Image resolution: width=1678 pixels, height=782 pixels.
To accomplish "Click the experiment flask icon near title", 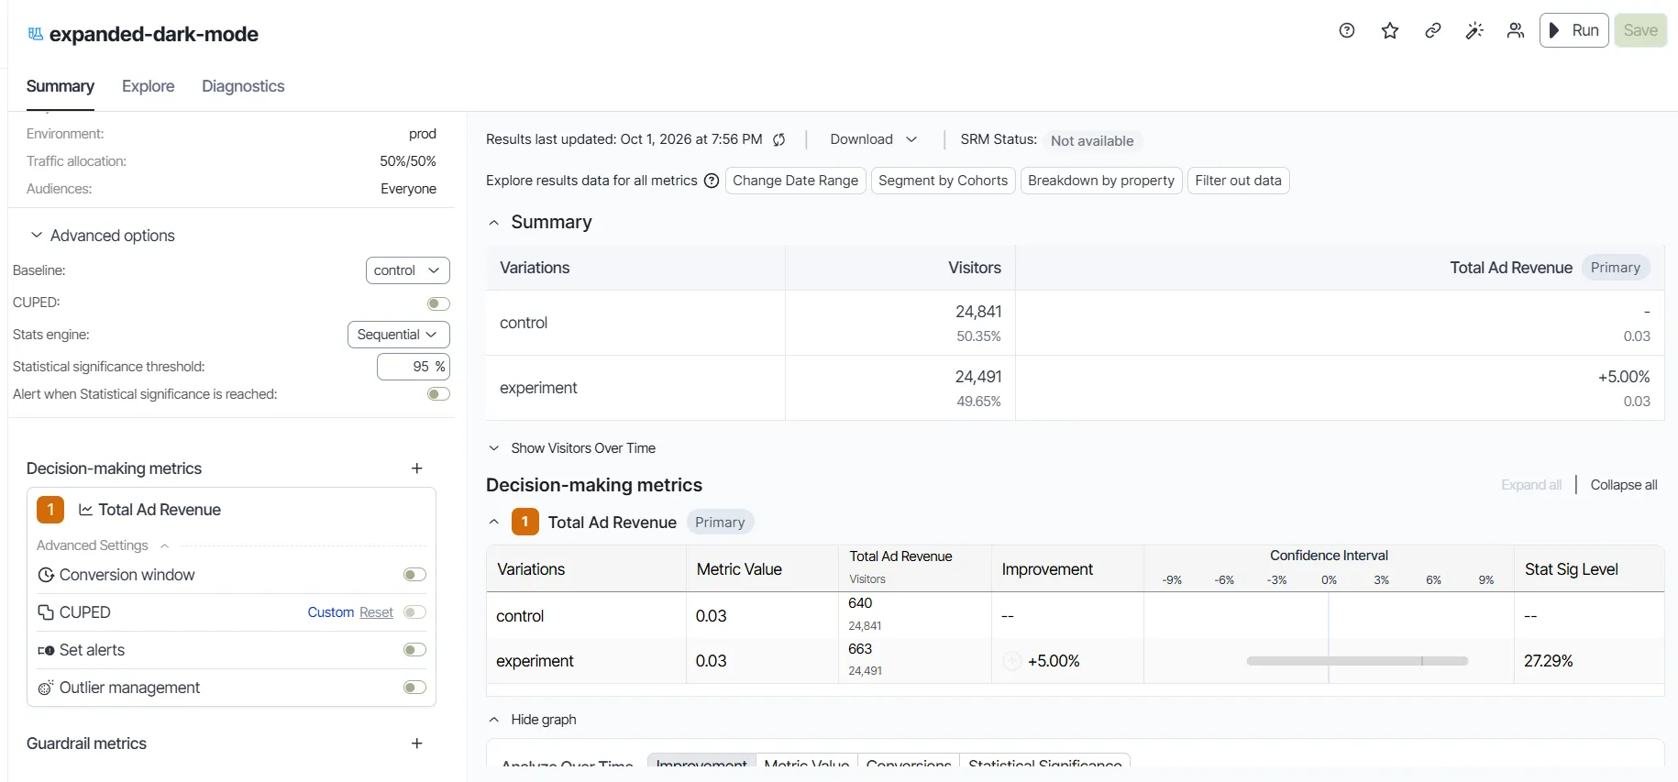I will coord(36,34).
